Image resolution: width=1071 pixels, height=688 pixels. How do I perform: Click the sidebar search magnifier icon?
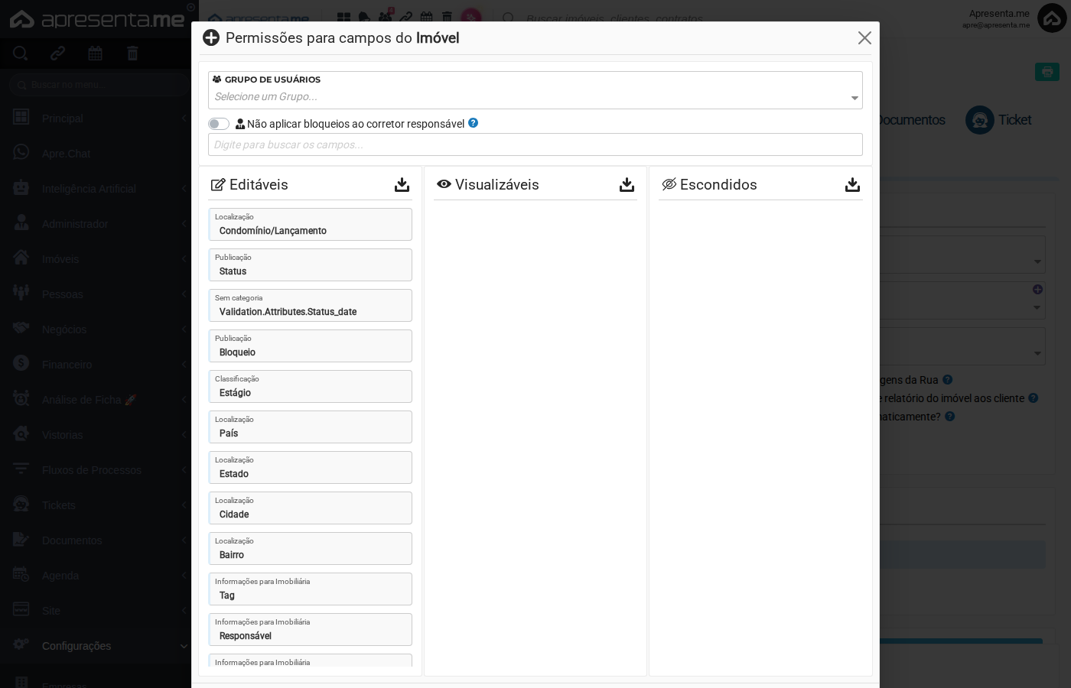21,53
